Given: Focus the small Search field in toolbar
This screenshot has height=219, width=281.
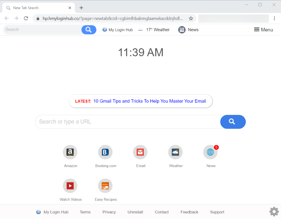Looking at the screenshot, I should click(x=42, y=30).
